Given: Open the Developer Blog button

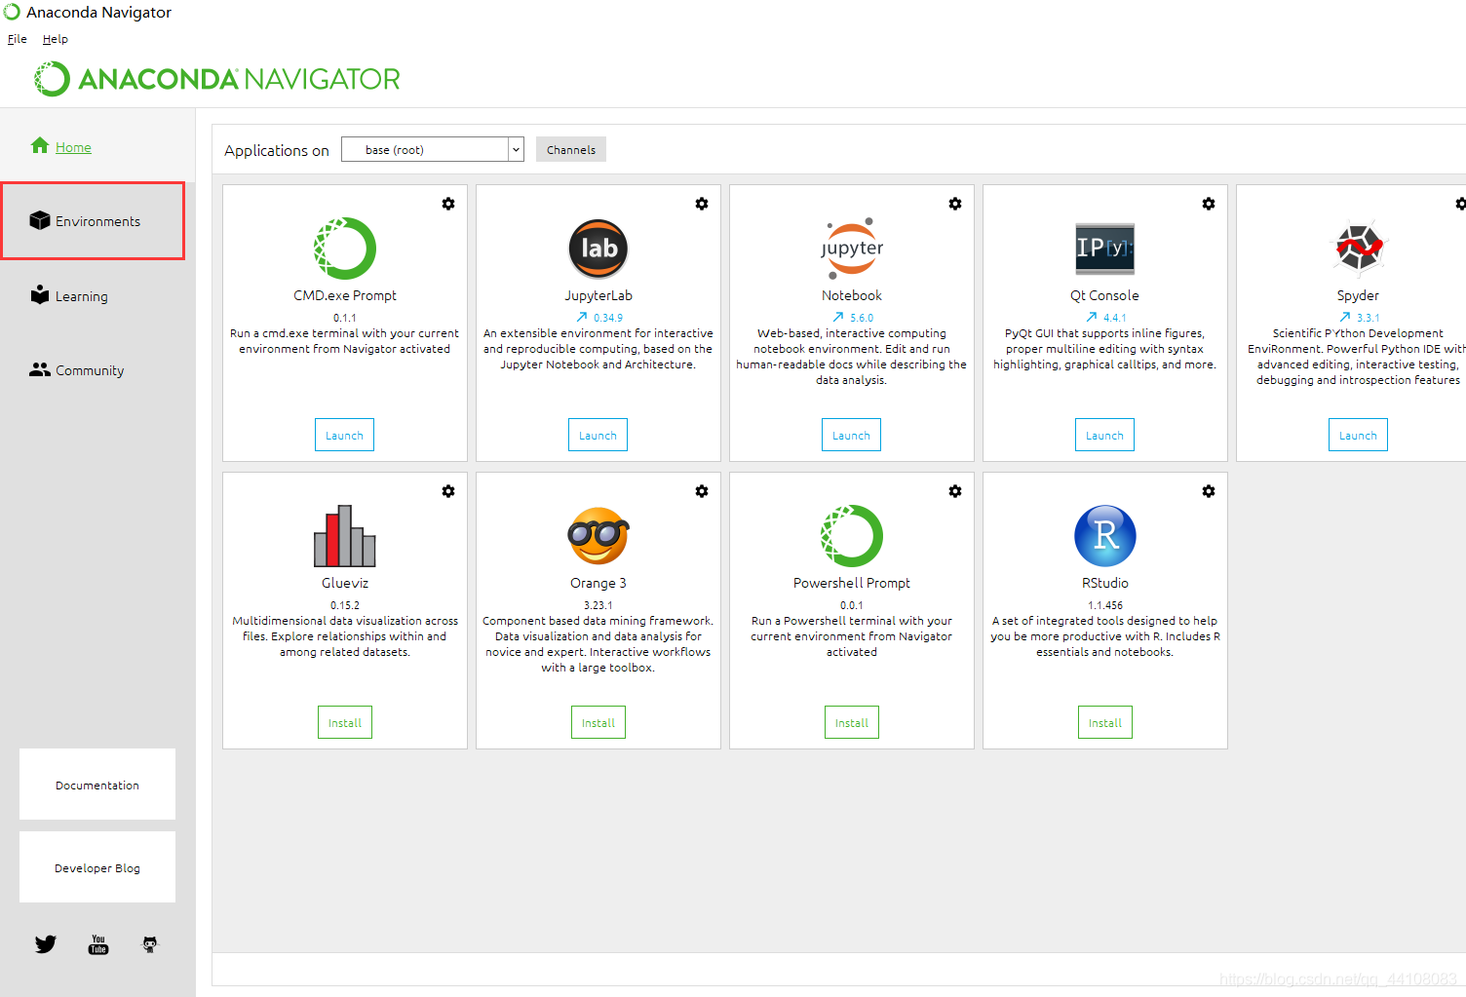Looking at the screenshot, I should click(x=97, y=867).
